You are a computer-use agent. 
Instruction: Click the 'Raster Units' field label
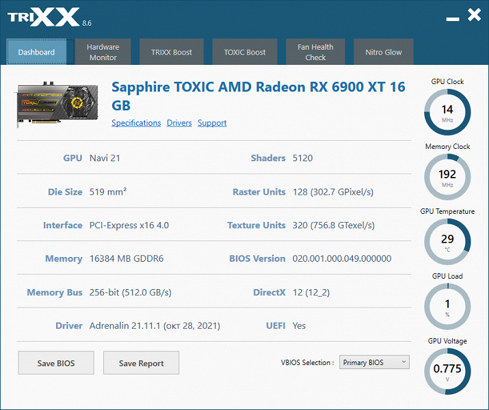click(x=259, y=191)
